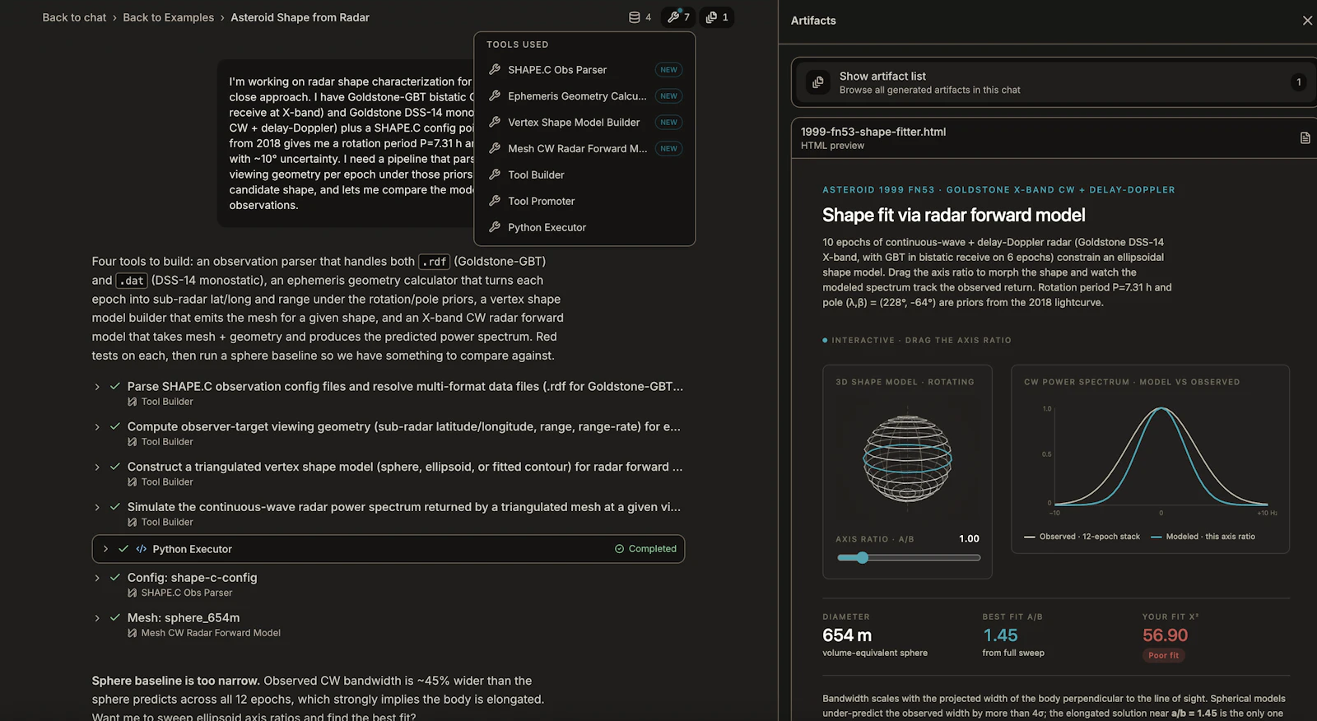The width and height of the screenshot is (1317, 721).
Task: Select Vertex Shape Model Builder in Tools Used
Action: click(584, 123)
